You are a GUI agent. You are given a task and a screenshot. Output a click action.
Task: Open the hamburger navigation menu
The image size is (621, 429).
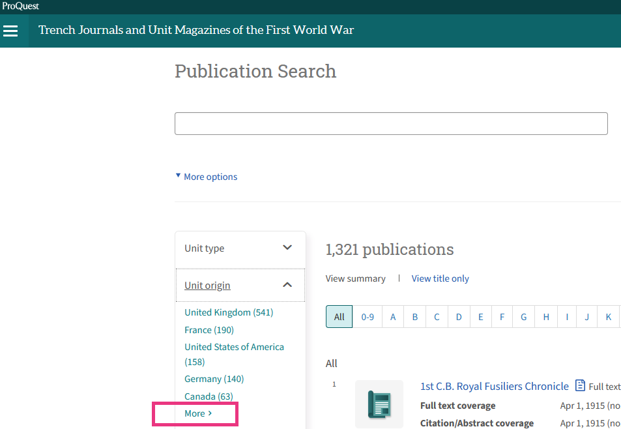10,31
